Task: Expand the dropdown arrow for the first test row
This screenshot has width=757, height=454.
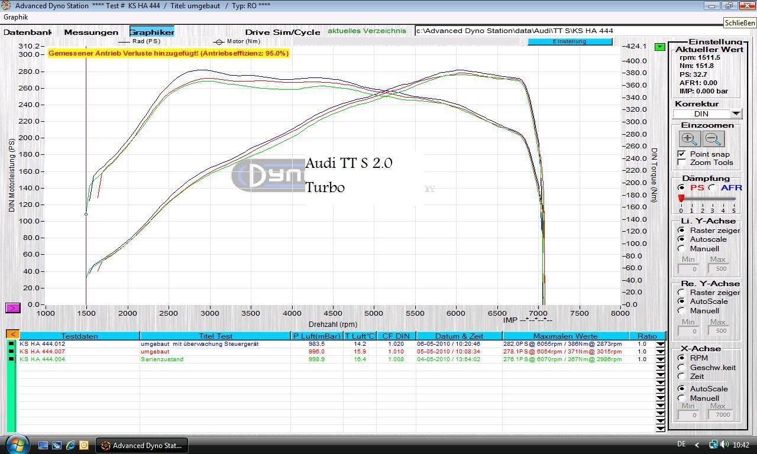Action: pos(660,344)
